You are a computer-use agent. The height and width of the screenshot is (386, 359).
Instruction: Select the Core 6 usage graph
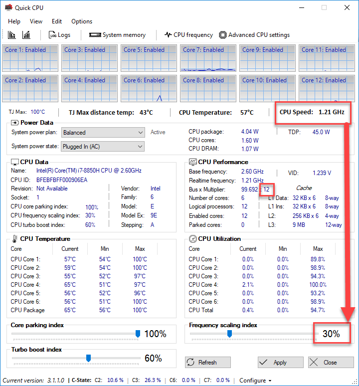click(x=149, y=89)
